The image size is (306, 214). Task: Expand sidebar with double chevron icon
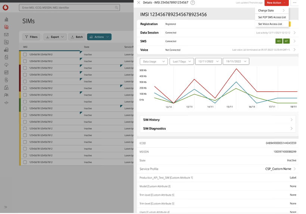(x=6, y=207)
